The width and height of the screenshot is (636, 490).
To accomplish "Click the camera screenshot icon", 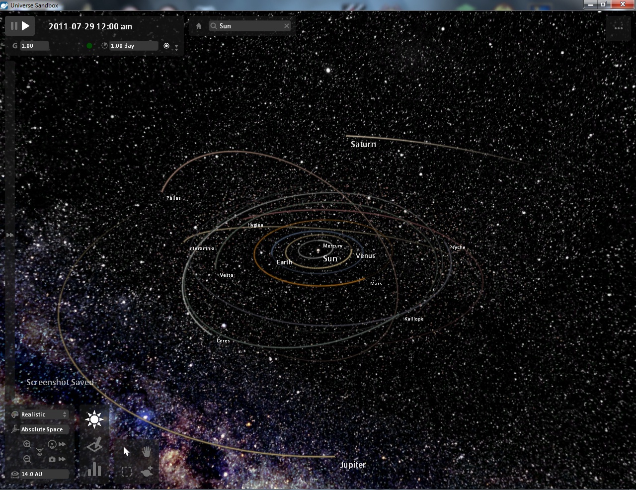I will click(x=52, y=459).
